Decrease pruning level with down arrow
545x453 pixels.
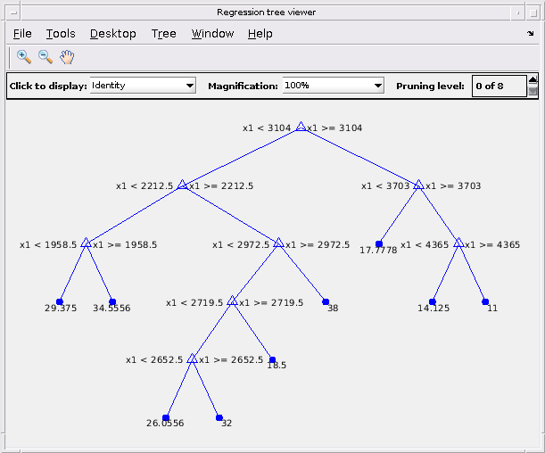533,91
